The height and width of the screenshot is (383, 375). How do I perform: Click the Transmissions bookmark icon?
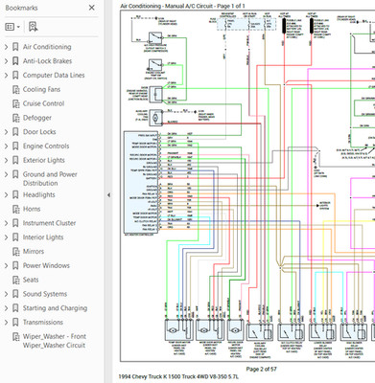tap(15, 323)
